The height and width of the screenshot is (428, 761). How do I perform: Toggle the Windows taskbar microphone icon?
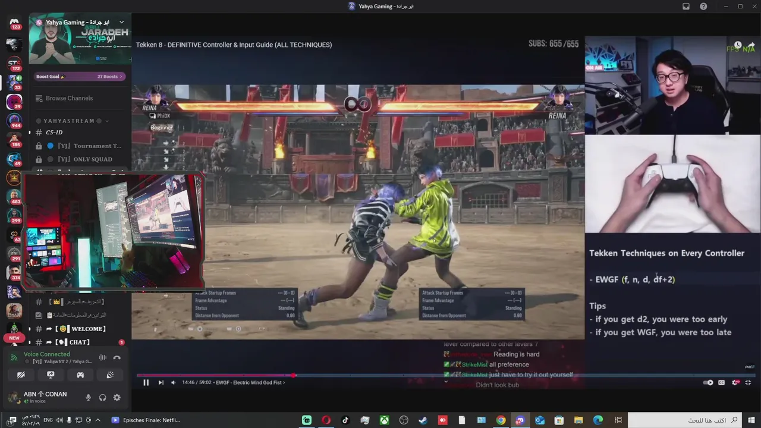click(x=69, y=420)
